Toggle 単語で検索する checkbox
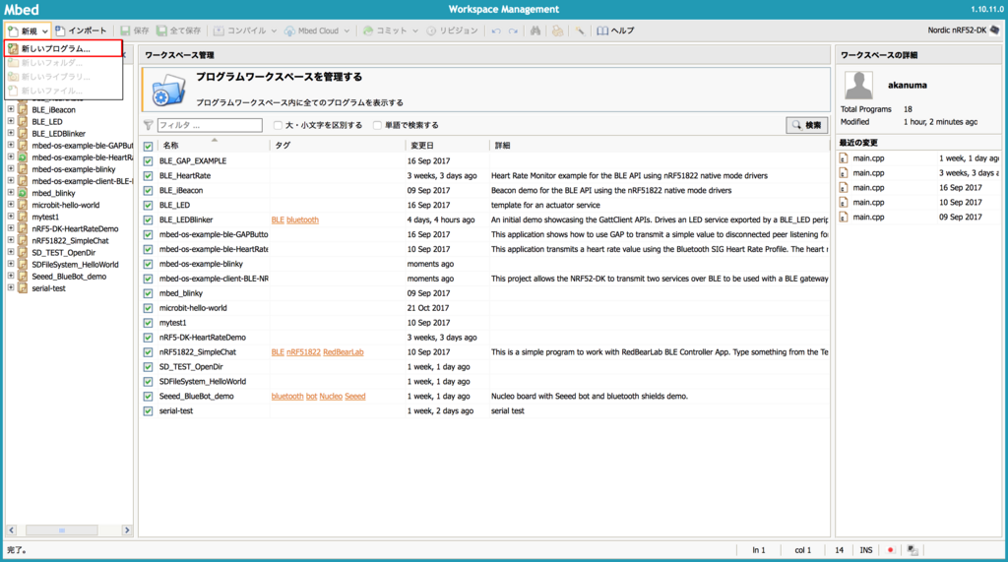The height and width of the screenshot is (562, 1008). coord(377,125)
